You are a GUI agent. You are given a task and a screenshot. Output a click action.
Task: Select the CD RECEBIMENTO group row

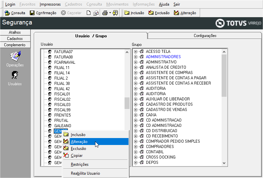tap(162, 136)
